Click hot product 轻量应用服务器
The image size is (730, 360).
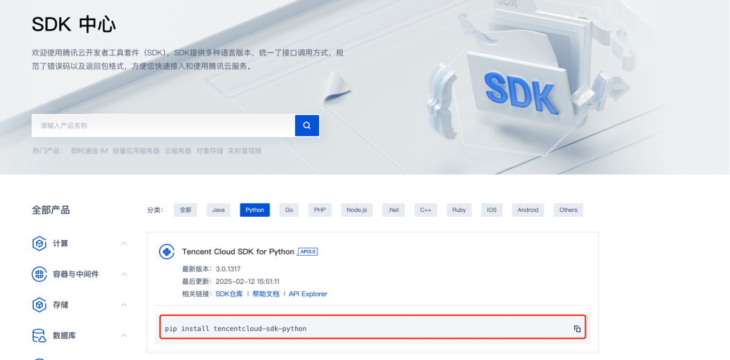pos(136,151)
